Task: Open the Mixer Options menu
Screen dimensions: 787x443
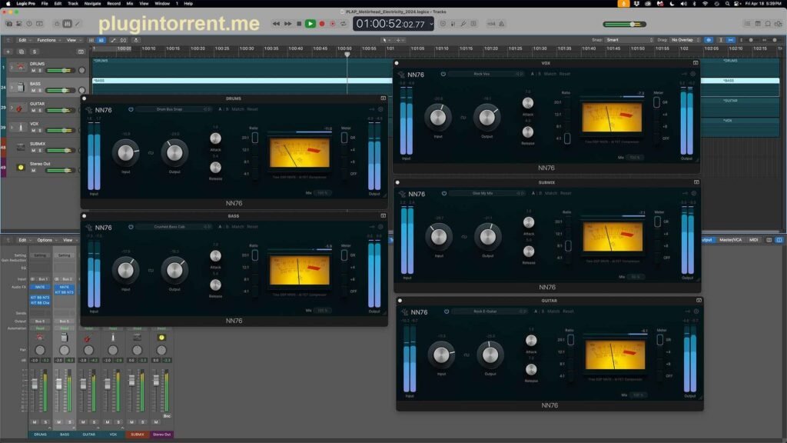Action: click(45, 240)
